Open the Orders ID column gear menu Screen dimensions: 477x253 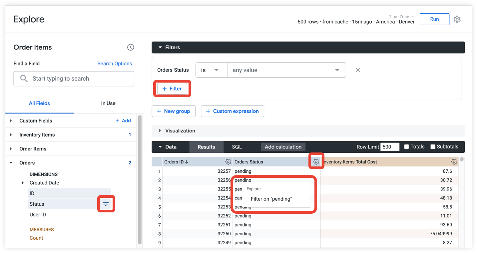tap(228, 162)
